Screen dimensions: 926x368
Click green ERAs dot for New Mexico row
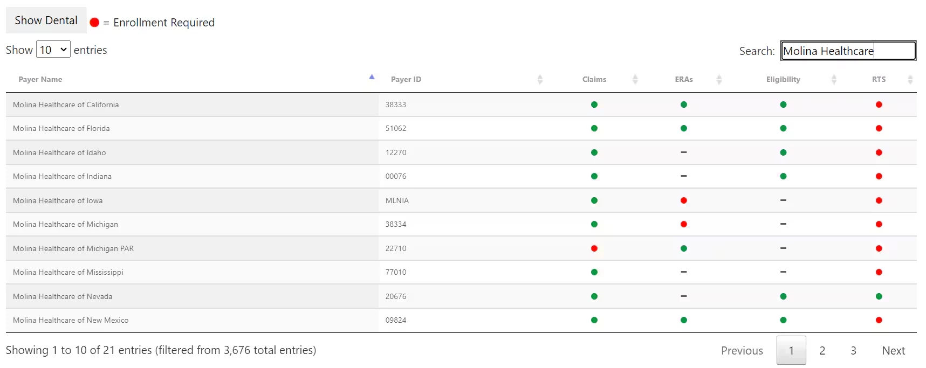point(683,320)
